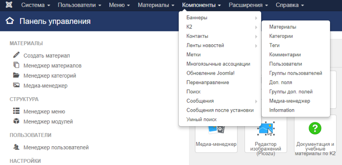342x165 pixels.
Task: Click the Создать материал link
Action: (x=47, y=56)
